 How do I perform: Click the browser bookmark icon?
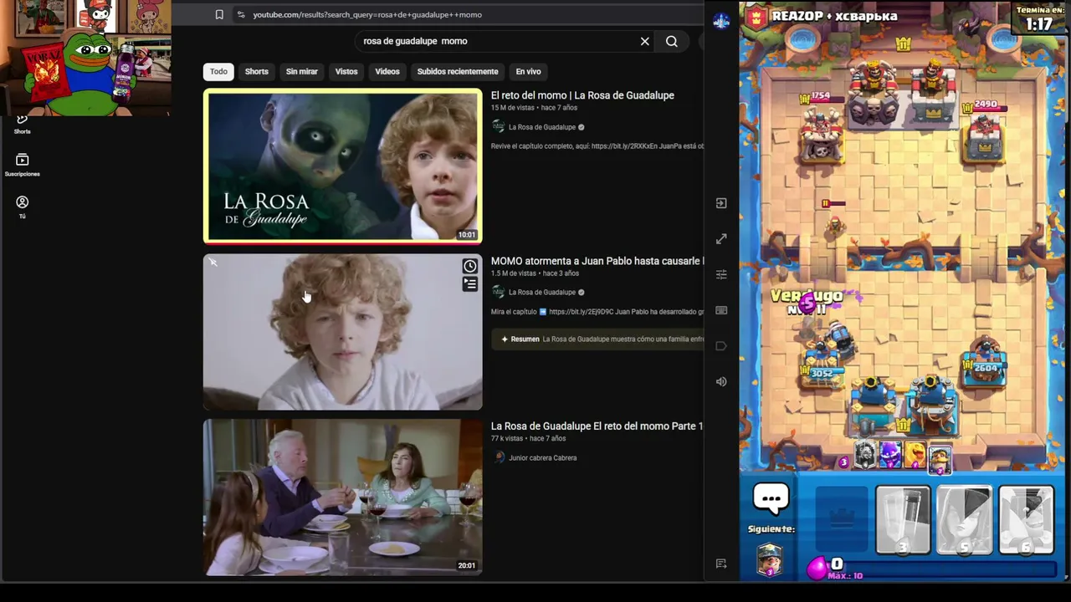click(219, 14)
